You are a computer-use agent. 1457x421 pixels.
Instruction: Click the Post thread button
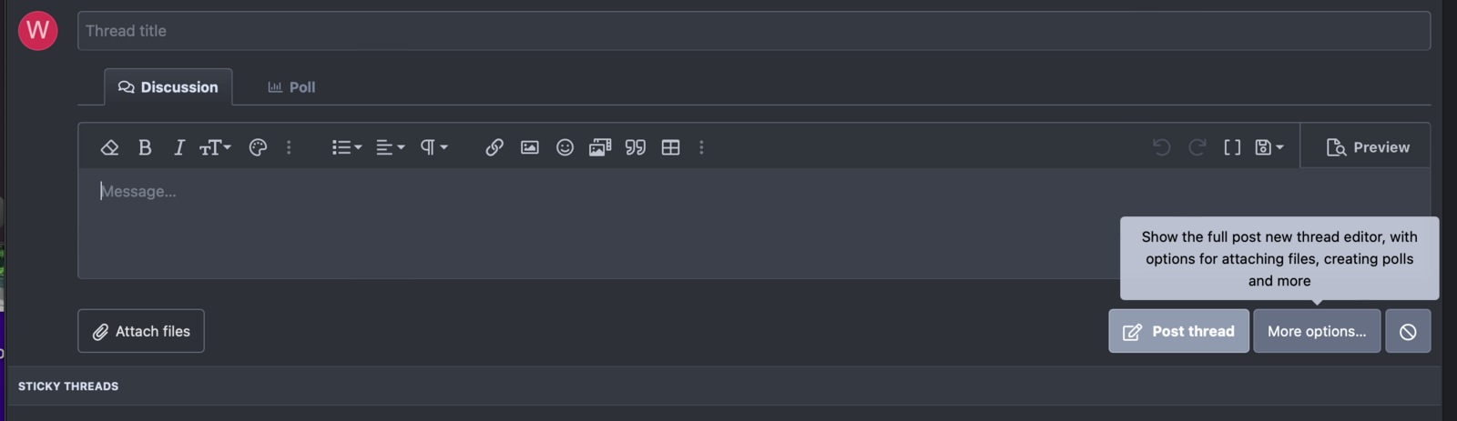click(x=1178, y=331)
